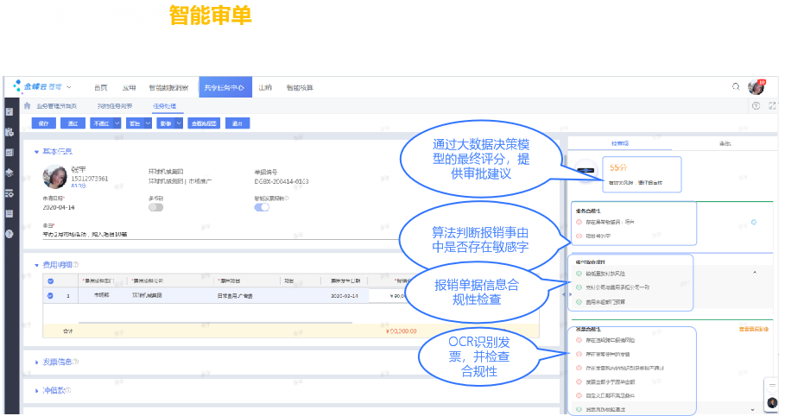Go to the 首页 menu

101,88
